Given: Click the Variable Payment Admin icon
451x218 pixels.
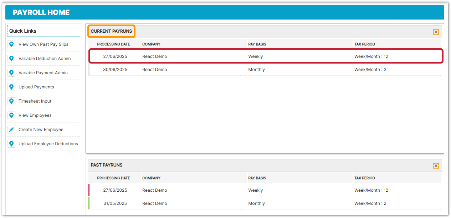Looking at the screenshot, I should click(x=11, y=73).
